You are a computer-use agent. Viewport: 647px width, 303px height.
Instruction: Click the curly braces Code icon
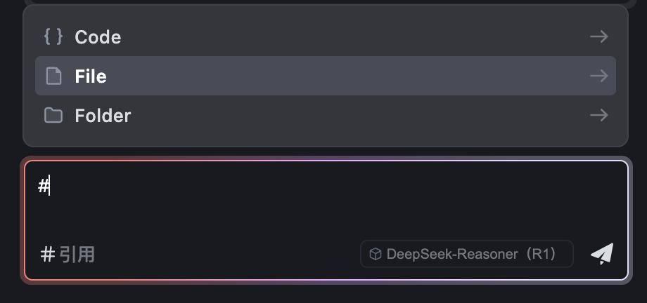(53, 36)
